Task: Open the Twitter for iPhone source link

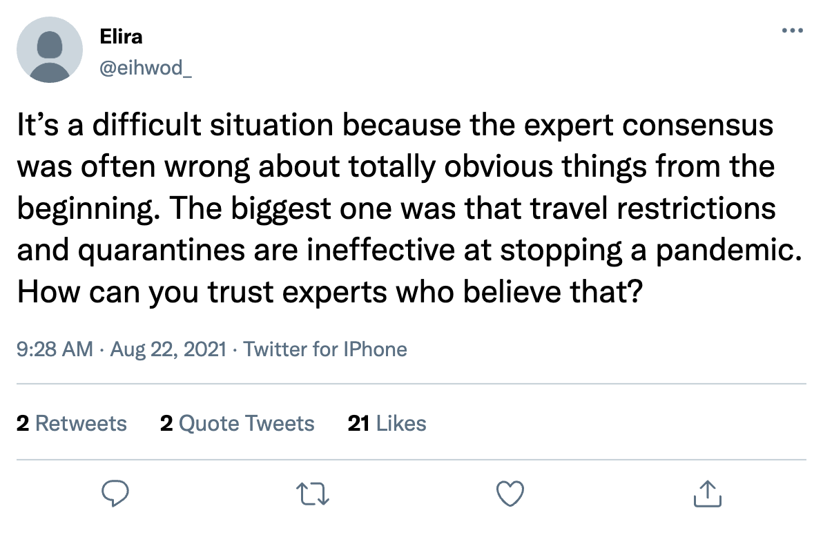Action: click(325, 349)
